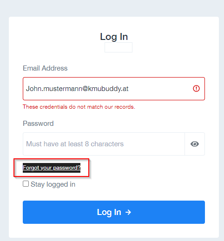Screen dimensions: 224x241
Task: Focus the Email Address input field
Action: click(x=114, y=89)
